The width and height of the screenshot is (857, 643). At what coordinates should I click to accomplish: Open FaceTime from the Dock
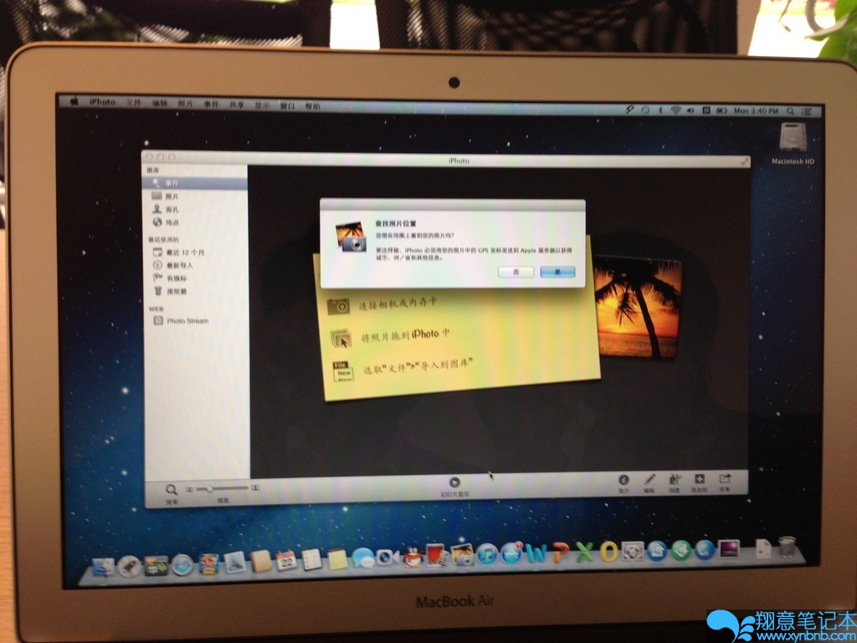(x=387, y=558)
